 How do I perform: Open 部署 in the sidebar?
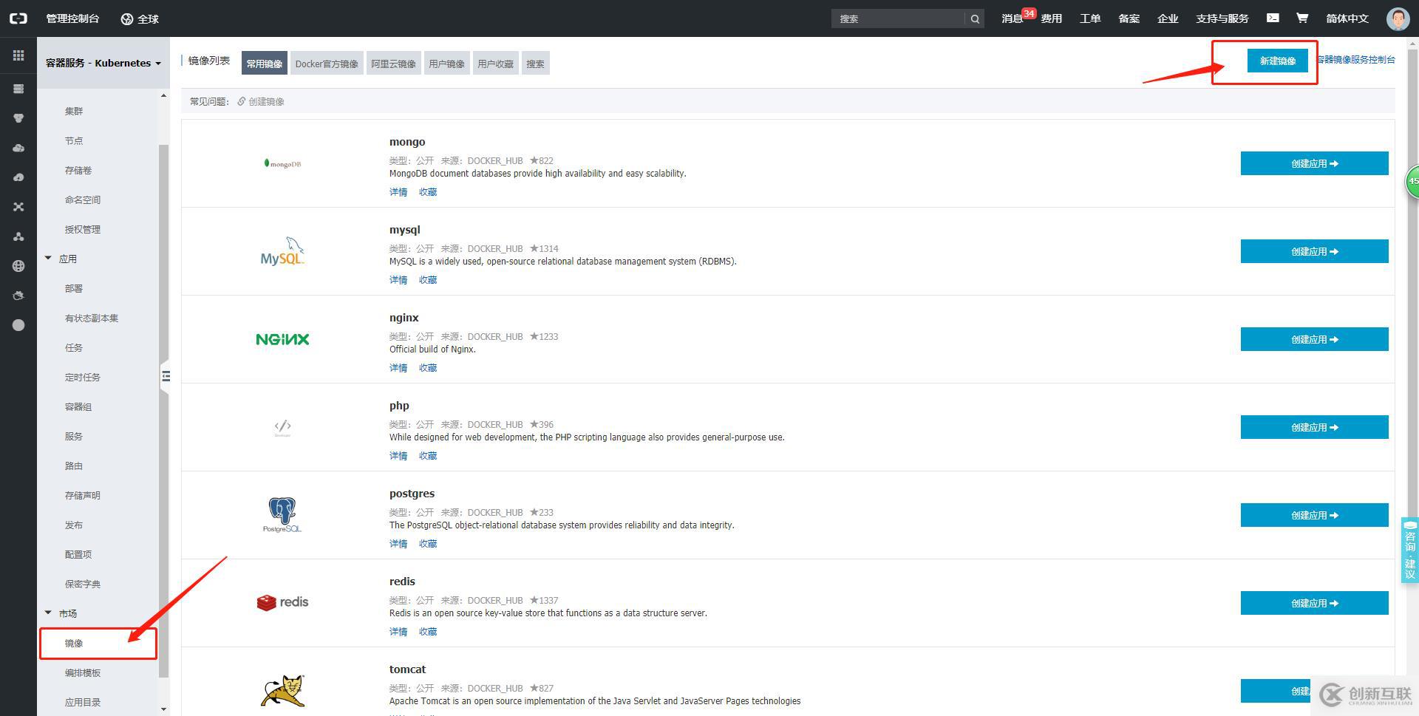coord(74,288)
